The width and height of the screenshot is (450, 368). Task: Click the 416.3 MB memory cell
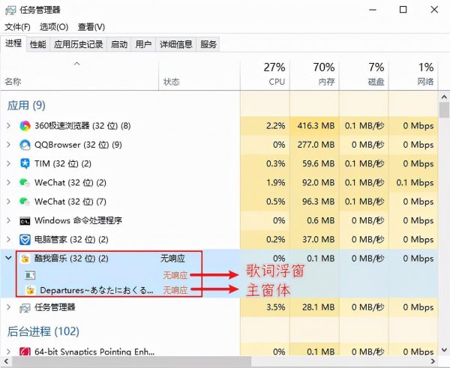pos(316,126)
